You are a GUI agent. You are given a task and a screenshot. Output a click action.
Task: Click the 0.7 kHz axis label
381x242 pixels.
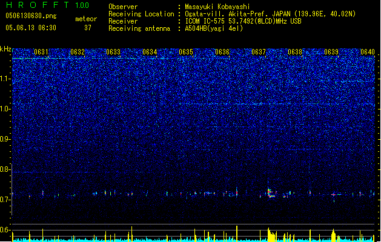pos(5,200)
